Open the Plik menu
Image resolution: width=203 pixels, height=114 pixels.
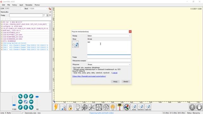pyautogui.click(x=9, y=5)
